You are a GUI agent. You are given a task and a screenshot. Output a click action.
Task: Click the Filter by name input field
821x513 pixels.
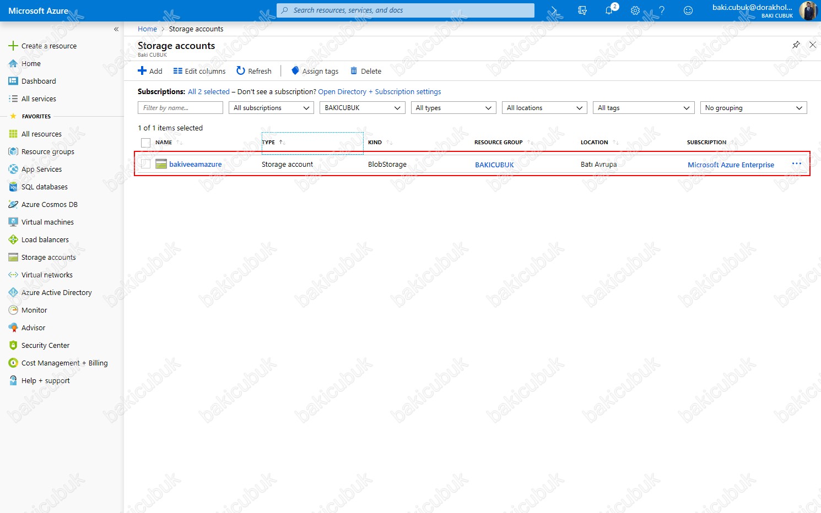pos(180,108)
